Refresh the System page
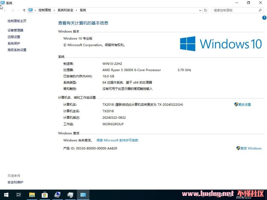267x200 pixels. click(x=206, y=10)
